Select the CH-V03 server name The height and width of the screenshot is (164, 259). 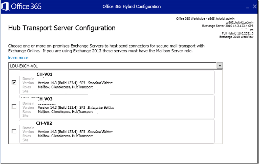[x=45, y=99]
